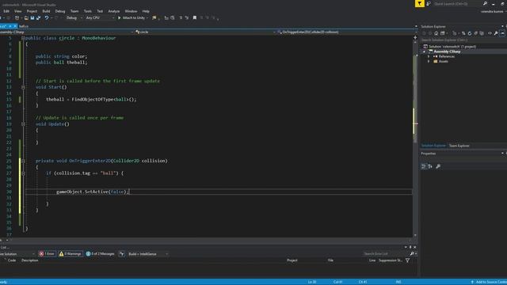507x285 pixels.
Task: Click the Project column header in Error List
Action: 292,260
